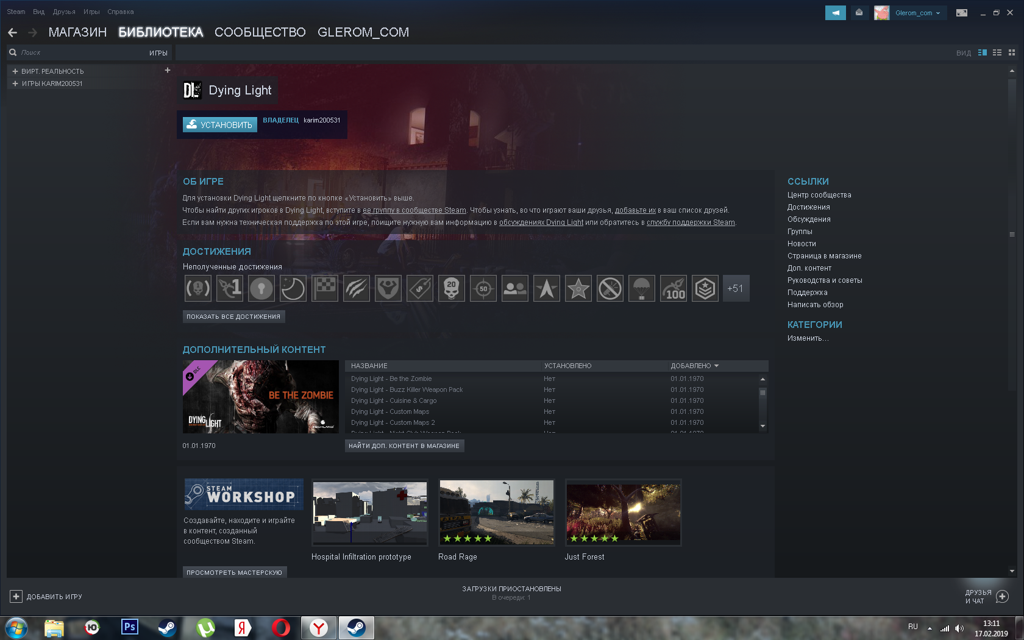The width and height of the screenshot is (1024, 640).
Task: Click ПРОСМОТРЕТЬ МАСТЕРСКУЮ button
Action: coord(235,572)
